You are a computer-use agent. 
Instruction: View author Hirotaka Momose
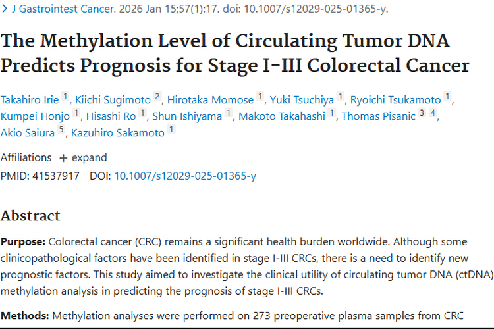210,100
